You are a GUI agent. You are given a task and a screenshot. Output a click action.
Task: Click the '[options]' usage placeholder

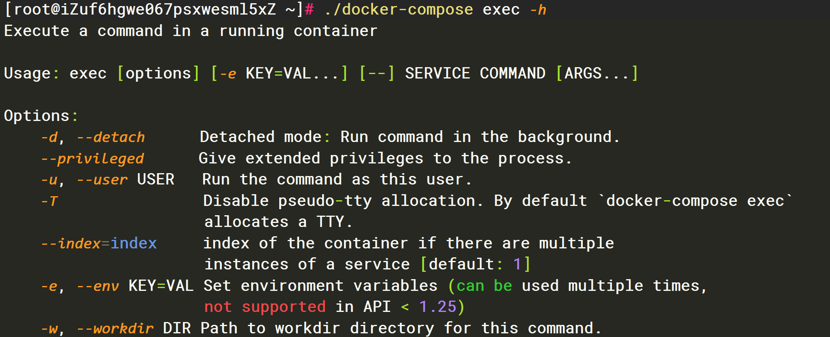[158, 73]
